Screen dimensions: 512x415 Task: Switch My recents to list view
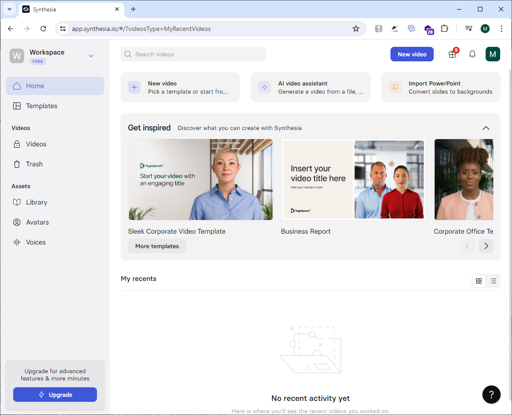[x=493, y=281]
